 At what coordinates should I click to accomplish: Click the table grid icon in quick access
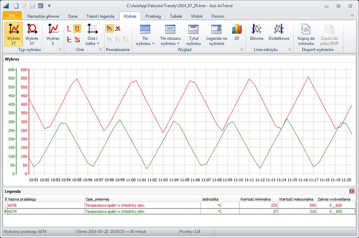[x=41, y=6]
